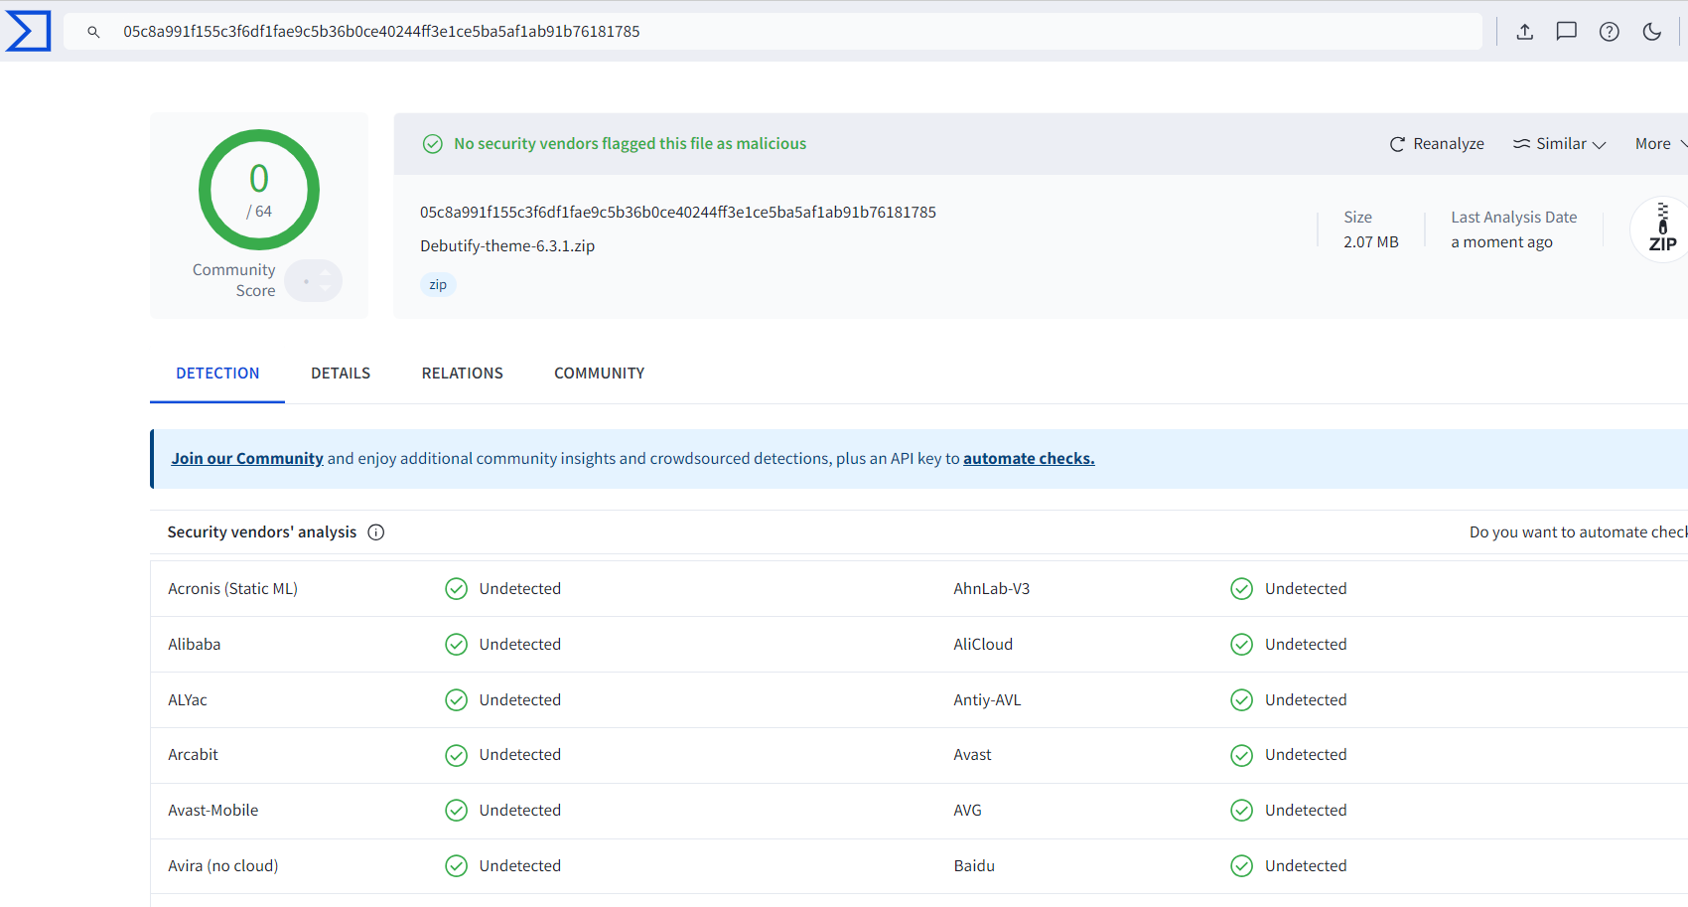This screenshot has height=907, width=1688.
Task: Click the AliCloud undetected check icon
Action: pos(1242,645)
